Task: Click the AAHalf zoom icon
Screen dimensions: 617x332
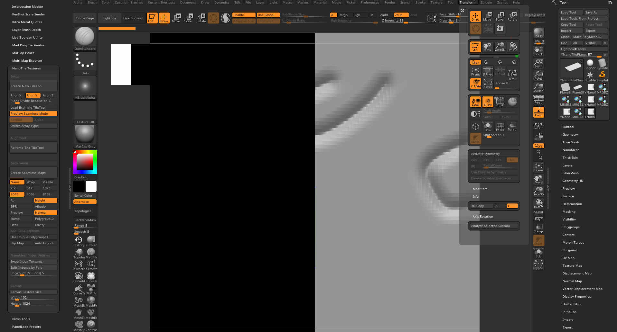Action: pyautogui.click(x=538, y=87)
